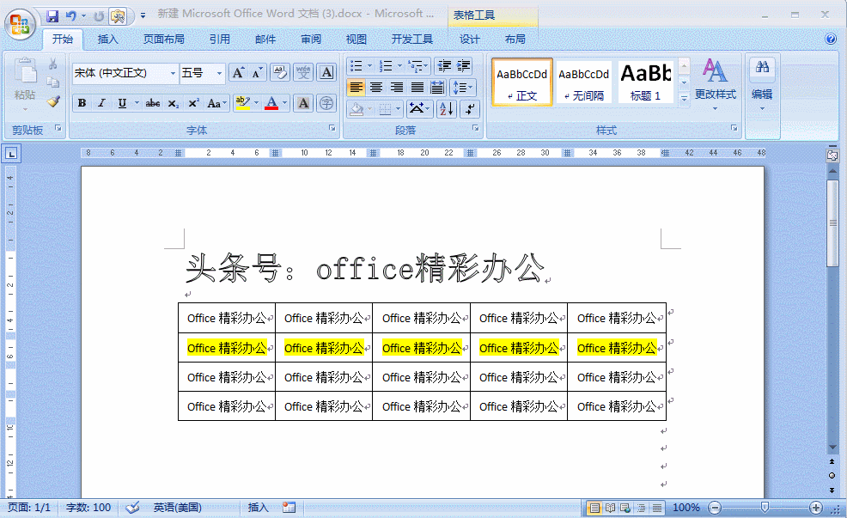The height and width of the screenshot is (518, 847).
Task: Open the Change Styles (更改样式) menu
Action: (x=716, y=82)
